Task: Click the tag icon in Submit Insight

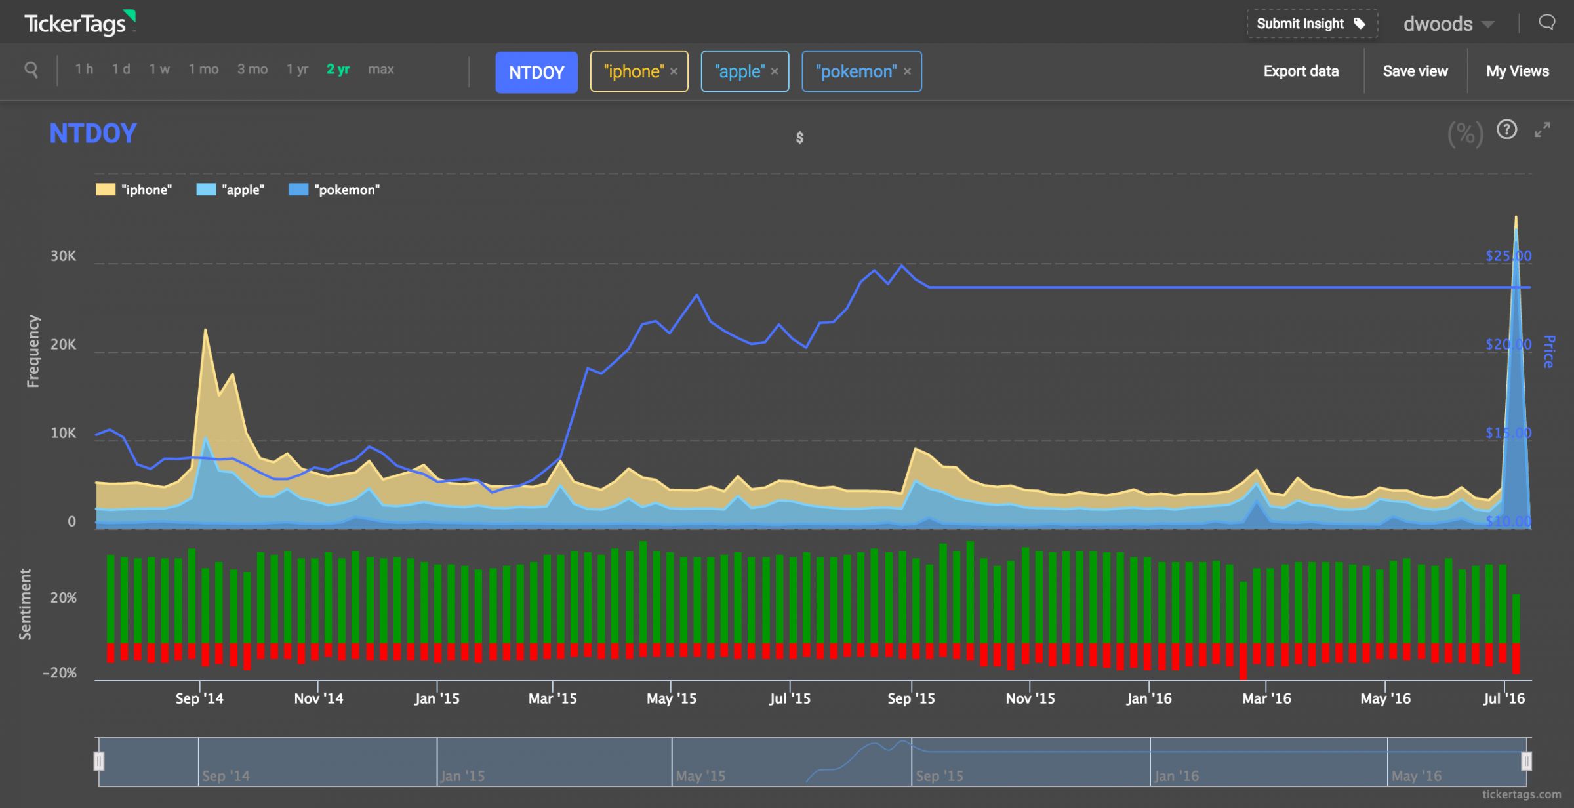Action: [1360, 24]
